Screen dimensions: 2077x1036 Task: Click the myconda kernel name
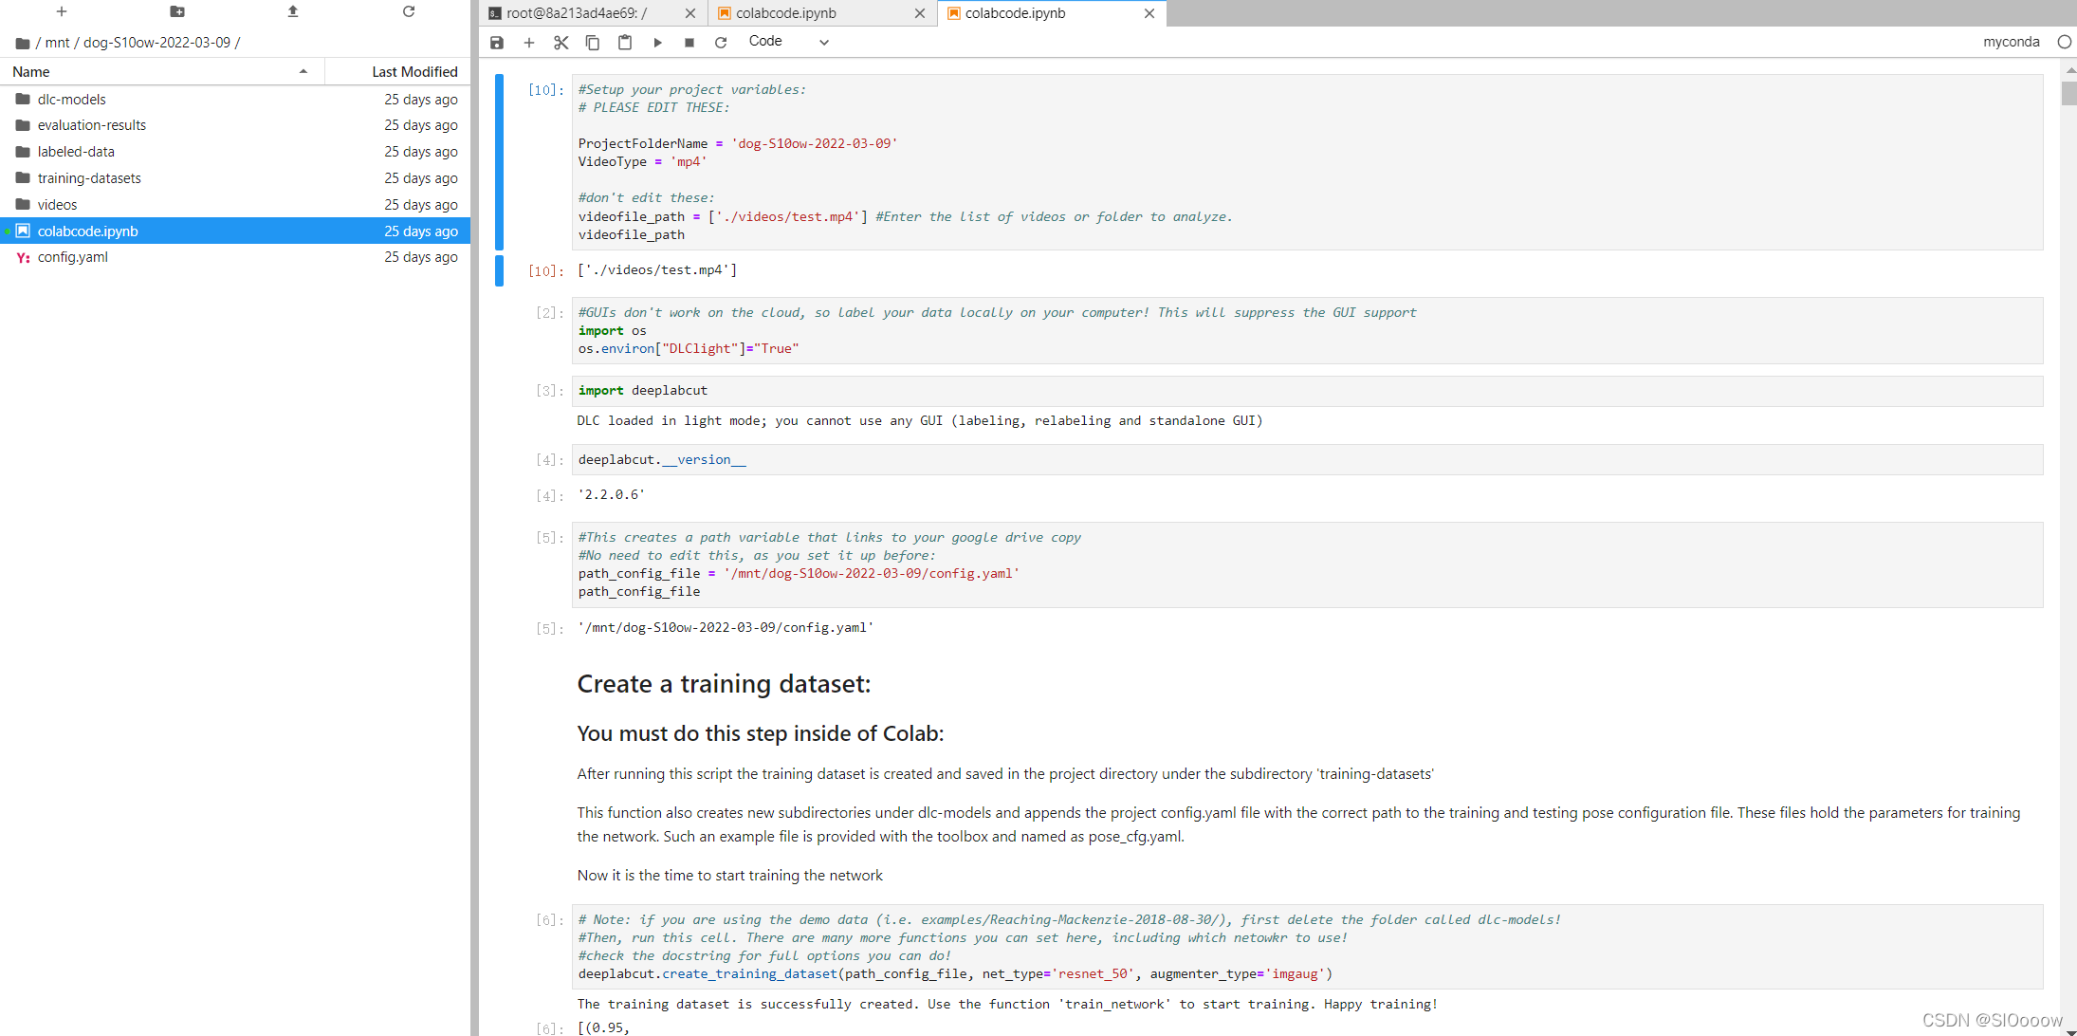coord(2012,42)
